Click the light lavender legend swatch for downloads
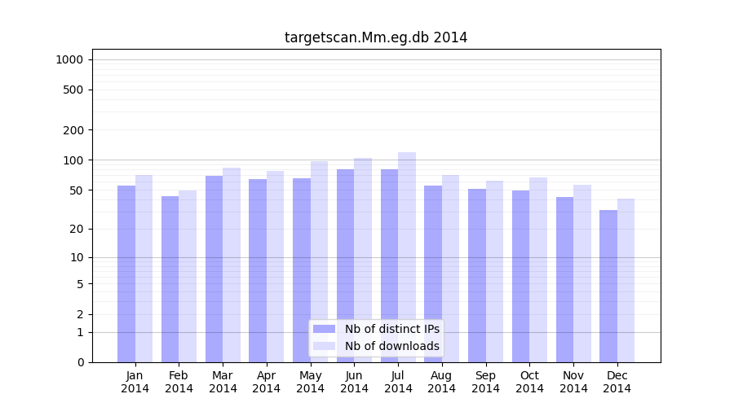 click(x=324, y=346)
